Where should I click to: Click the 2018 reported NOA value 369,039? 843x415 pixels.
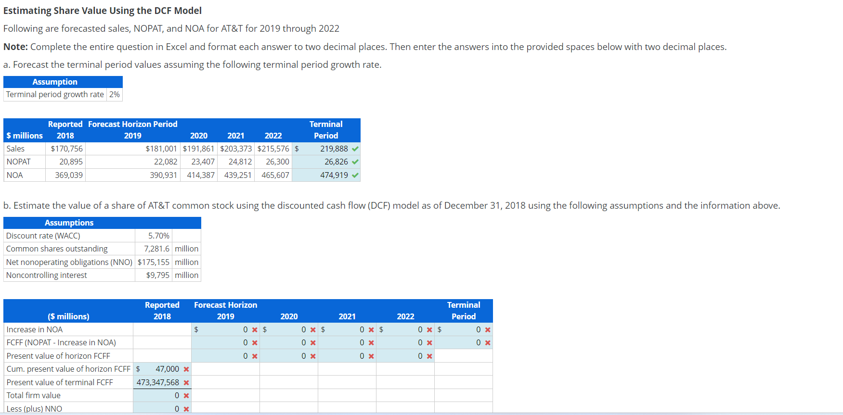[x=69, y=175]
